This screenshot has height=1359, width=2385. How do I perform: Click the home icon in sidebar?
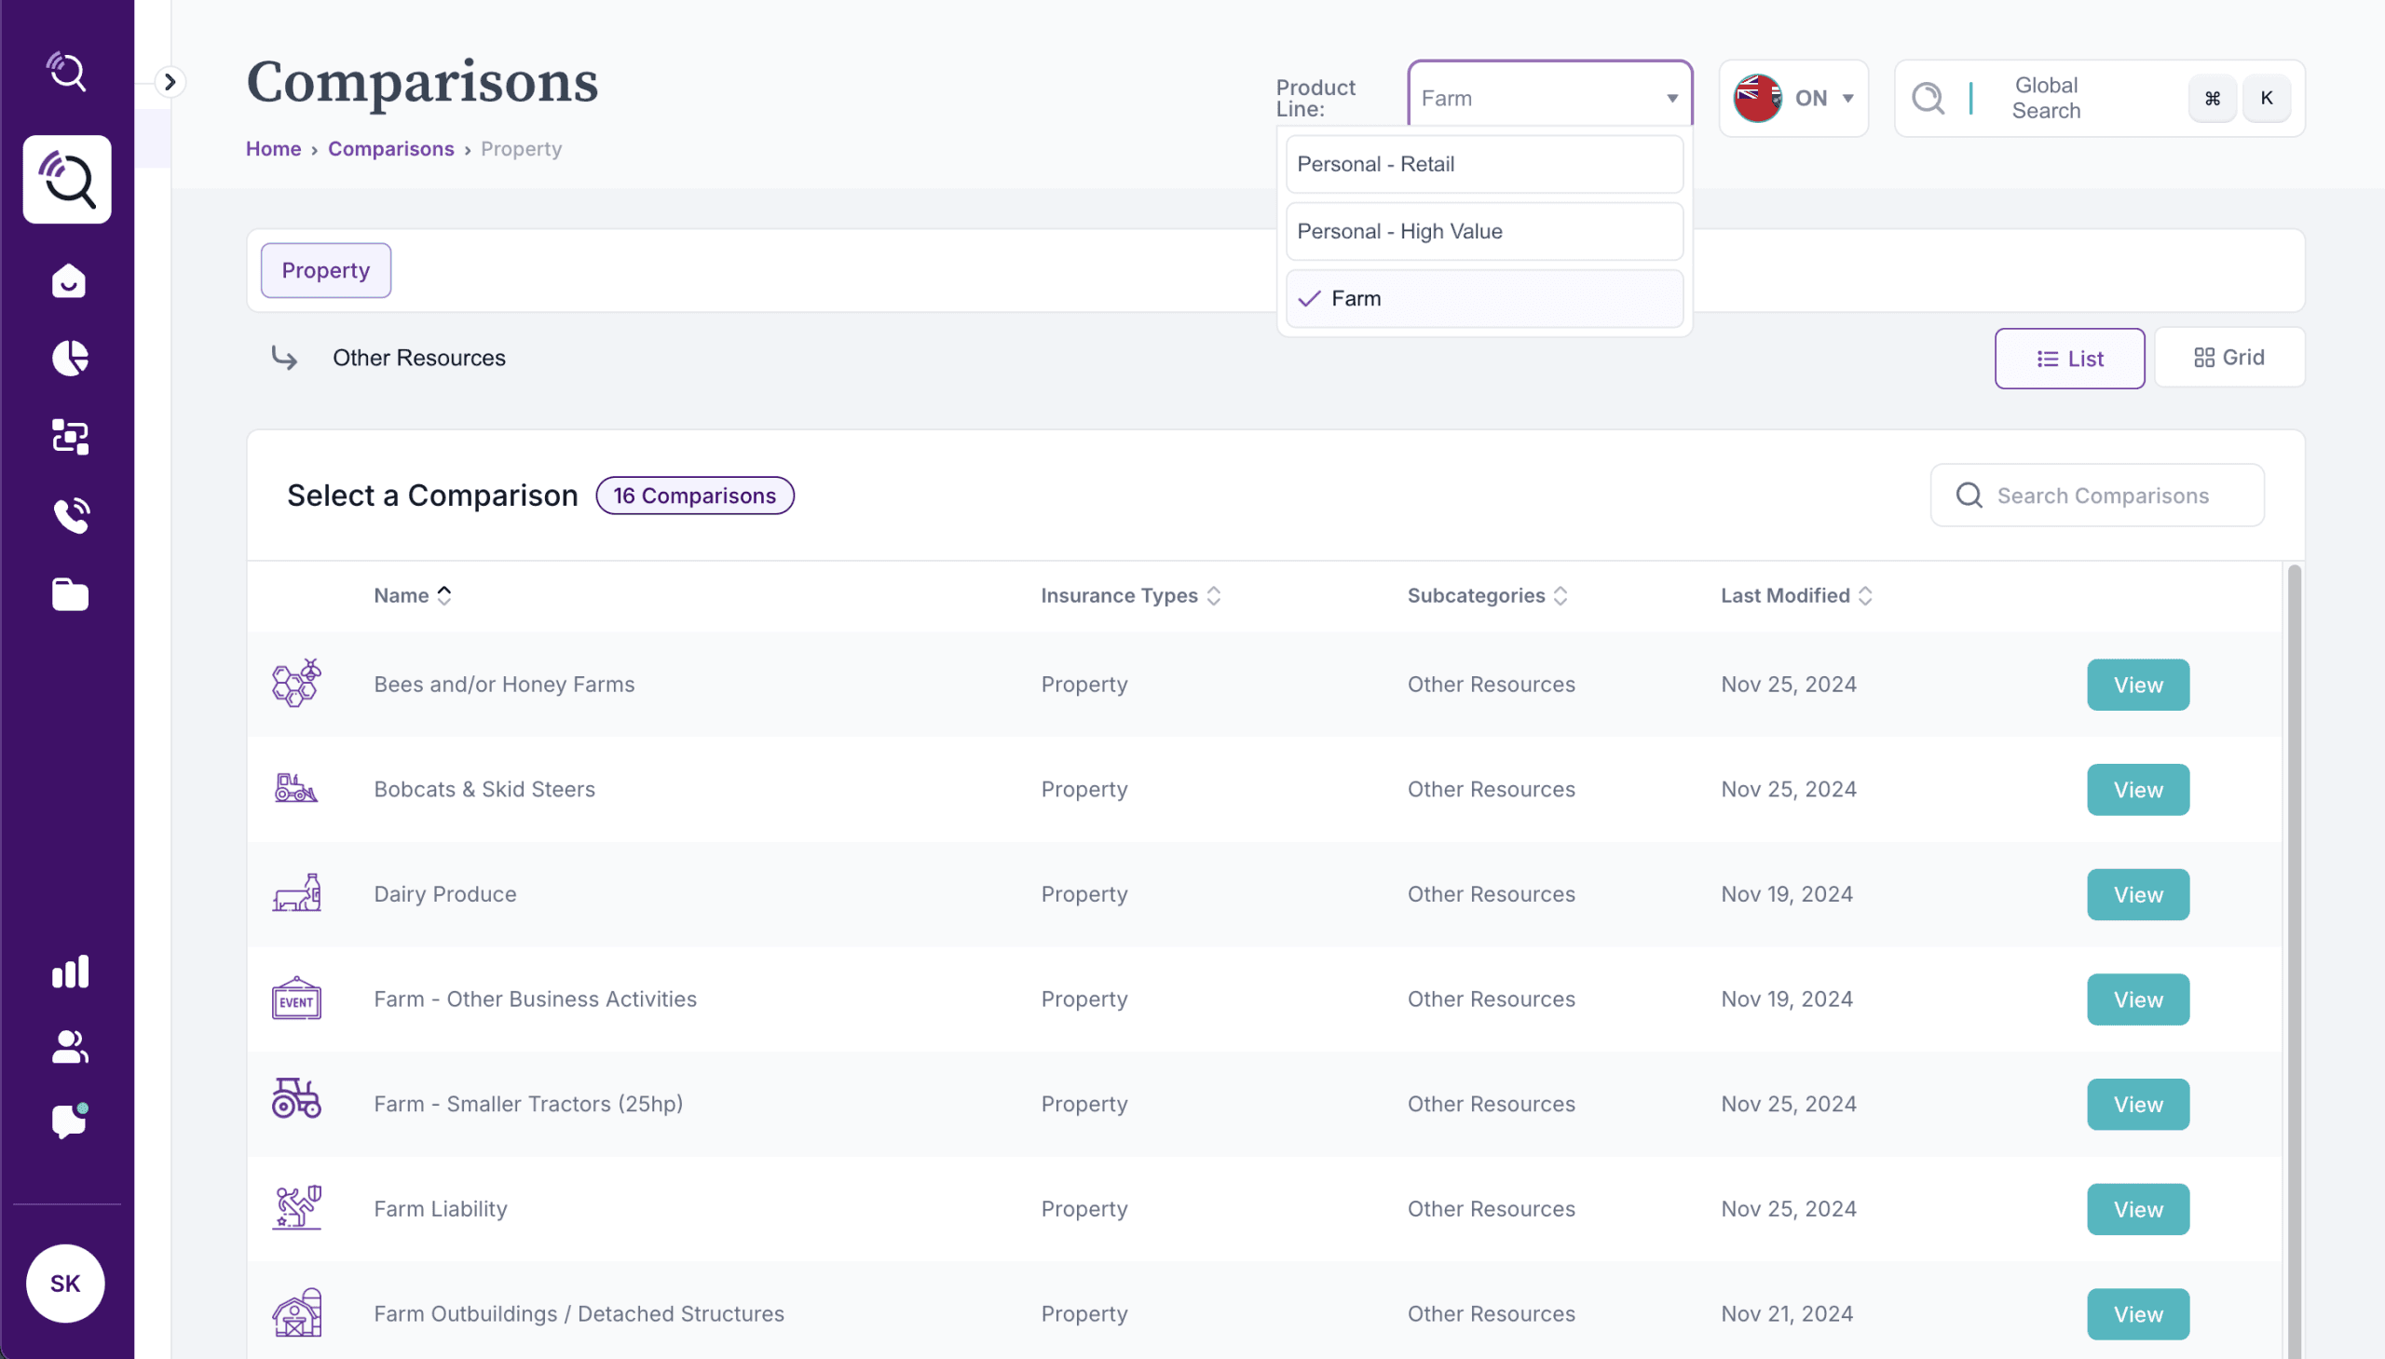tap(68, 280)
